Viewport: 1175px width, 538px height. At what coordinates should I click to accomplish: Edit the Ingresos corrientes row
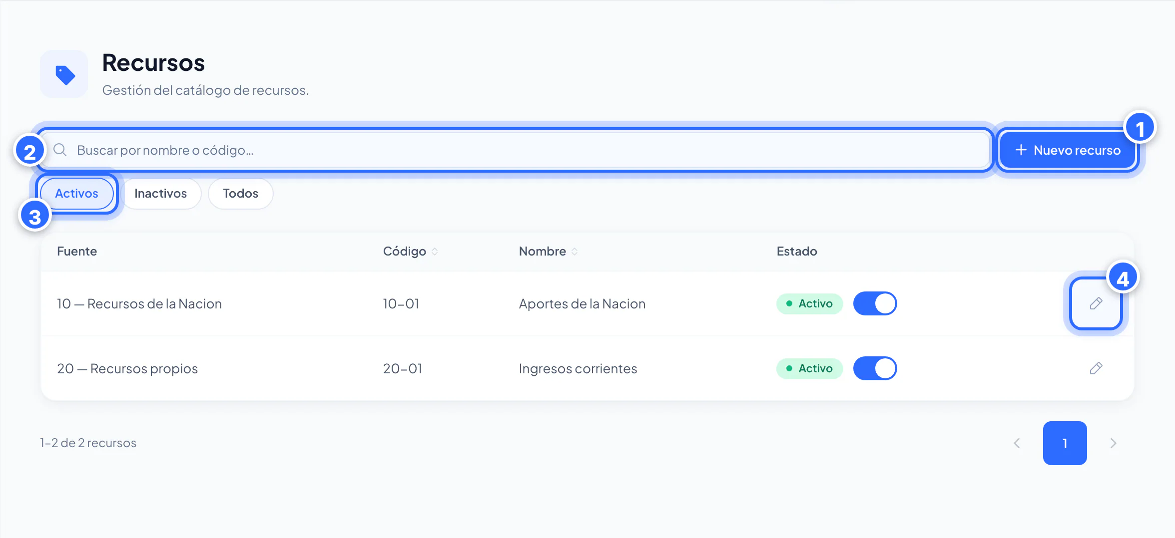(1096, 368)
